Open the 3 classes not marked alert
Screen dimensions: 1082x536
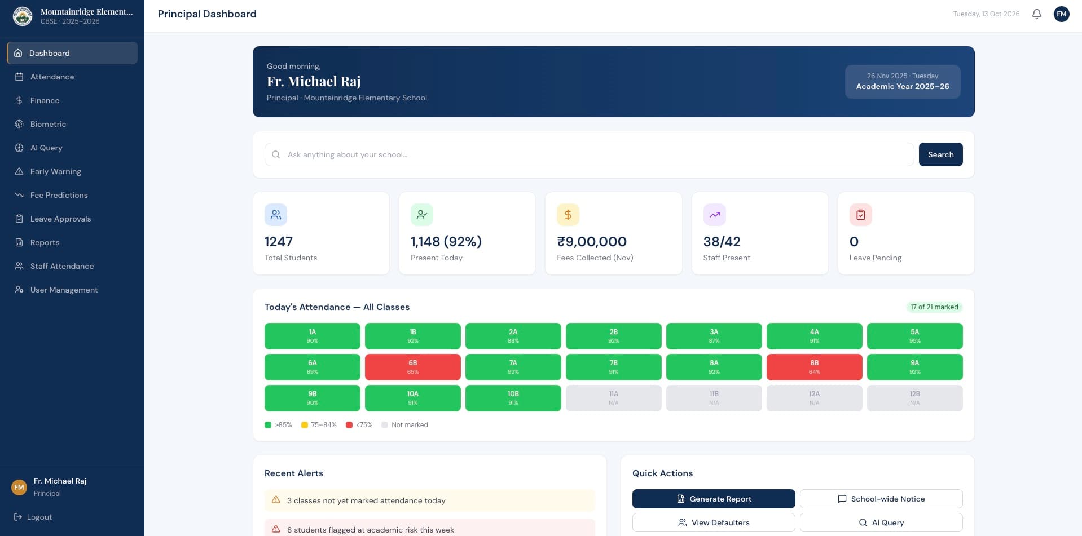pos(430,500)
